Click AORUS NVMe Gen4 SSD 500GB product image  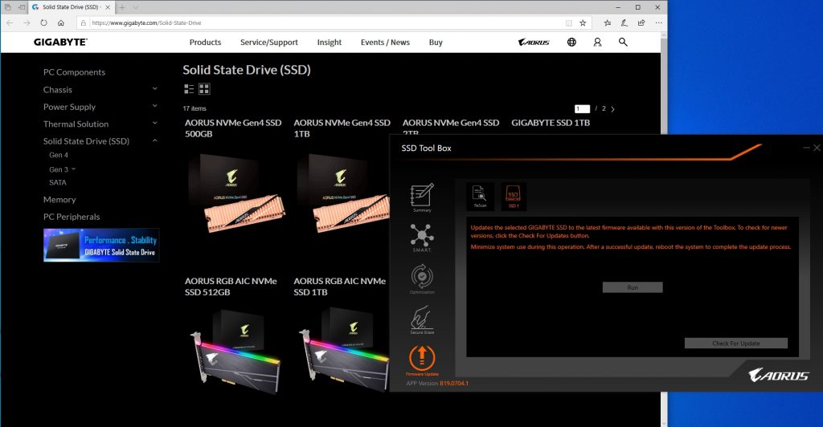point(237,193)
